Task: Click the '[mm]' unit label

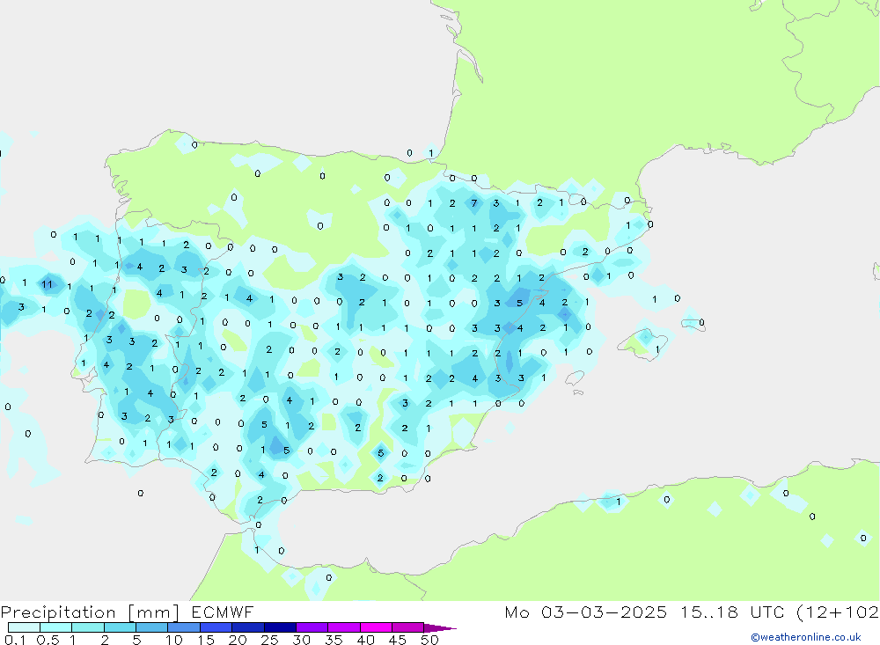Action: tap(154, 612)
